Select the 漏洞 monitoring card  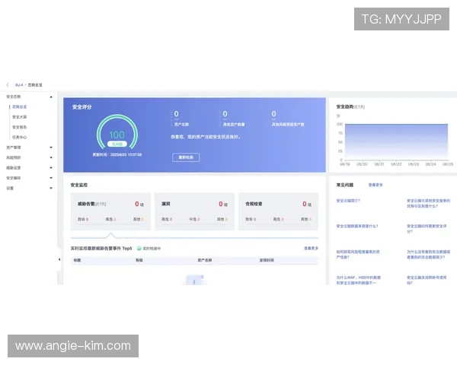pyautogui.click(x=193, y=211)
